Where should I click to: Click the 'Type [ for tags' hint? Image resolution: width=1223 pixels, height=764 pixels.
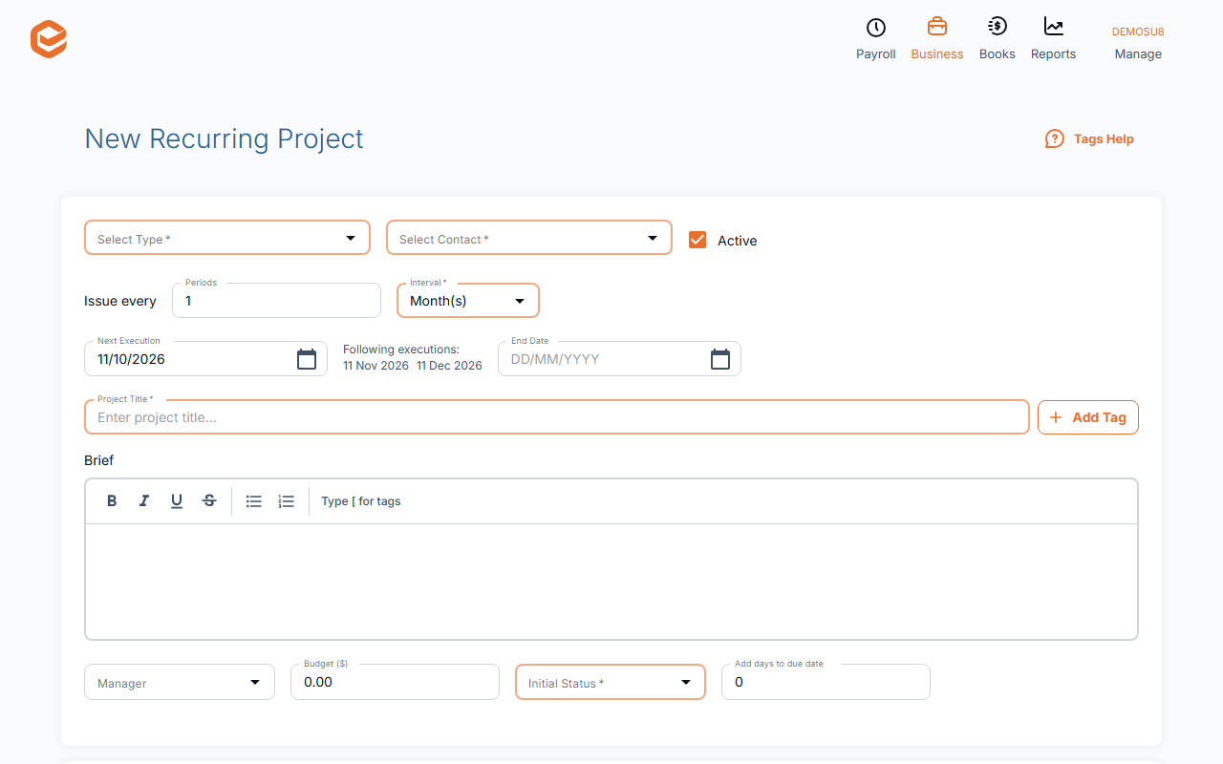361,501
